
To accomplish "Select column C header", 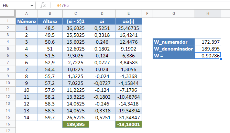I will pos(76,14).
